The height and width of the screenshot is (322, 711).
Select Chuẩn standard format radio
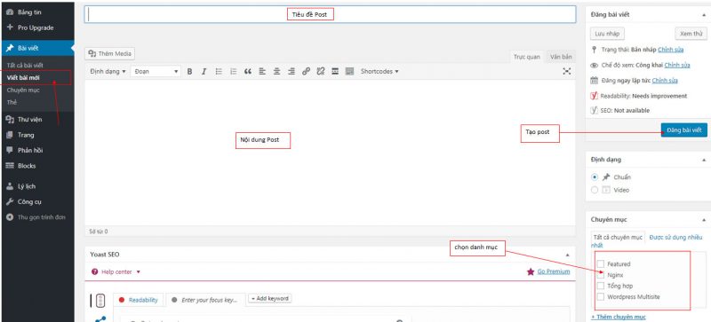click(x=595, y=177)
